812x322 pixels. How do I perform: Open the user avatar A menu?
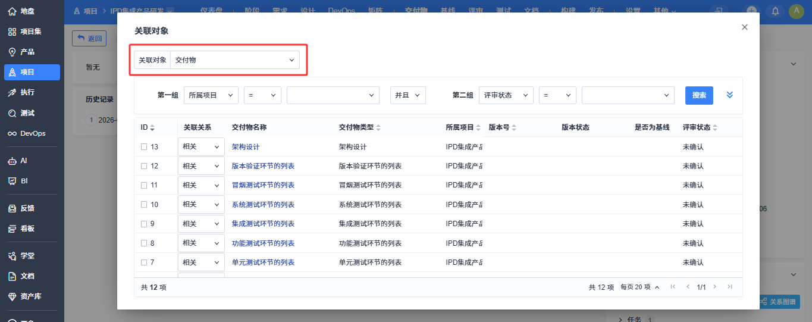click(x=796, y=11)
